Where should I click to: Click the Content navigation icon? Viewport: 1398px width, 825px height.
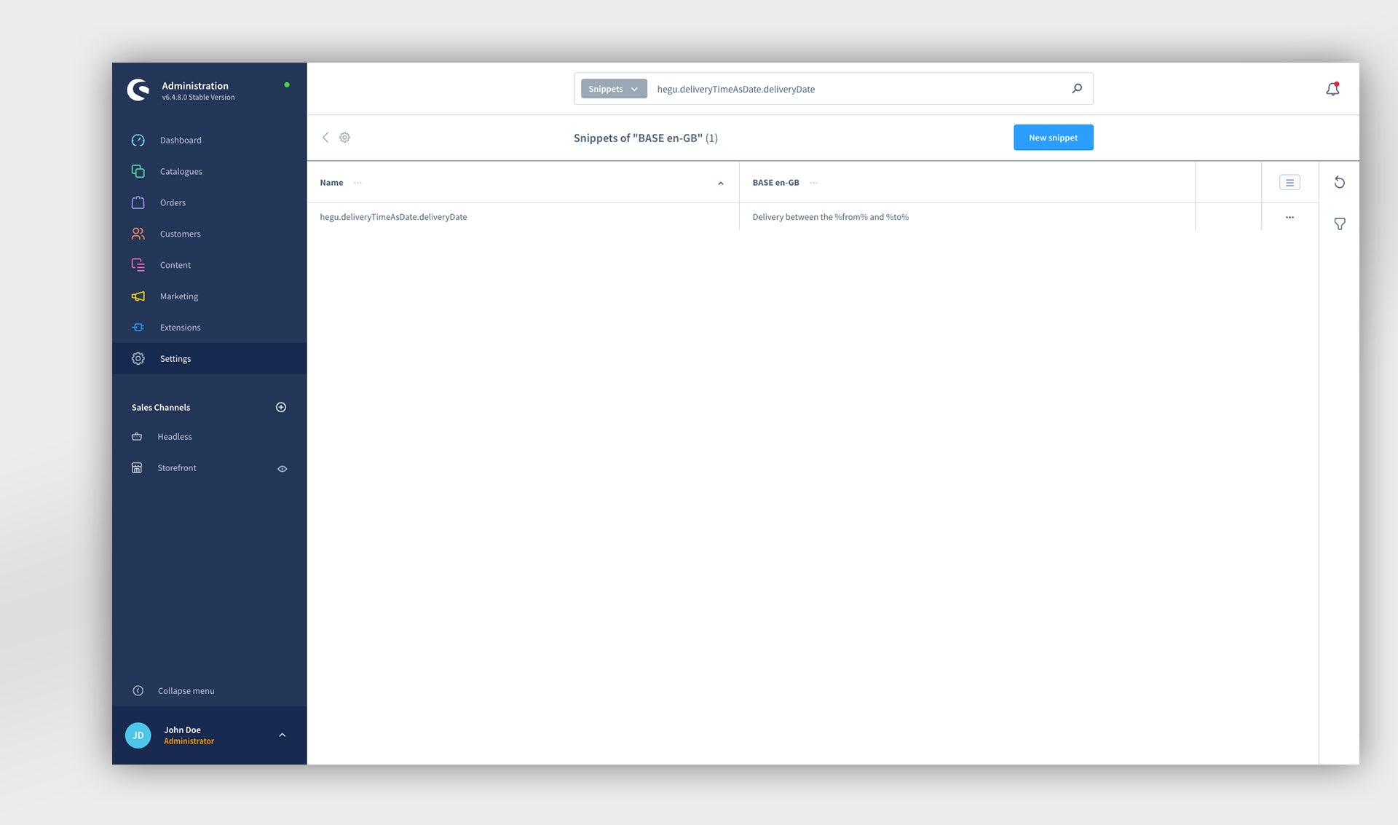point(138,265)
